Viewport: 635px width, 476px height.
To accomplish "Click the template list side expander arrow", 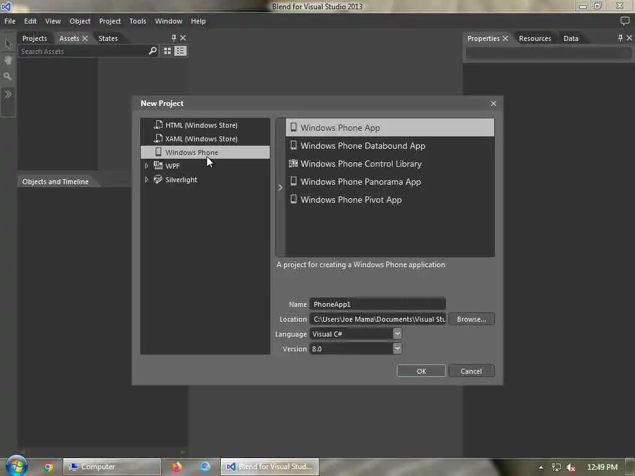I will click(280, 187).
